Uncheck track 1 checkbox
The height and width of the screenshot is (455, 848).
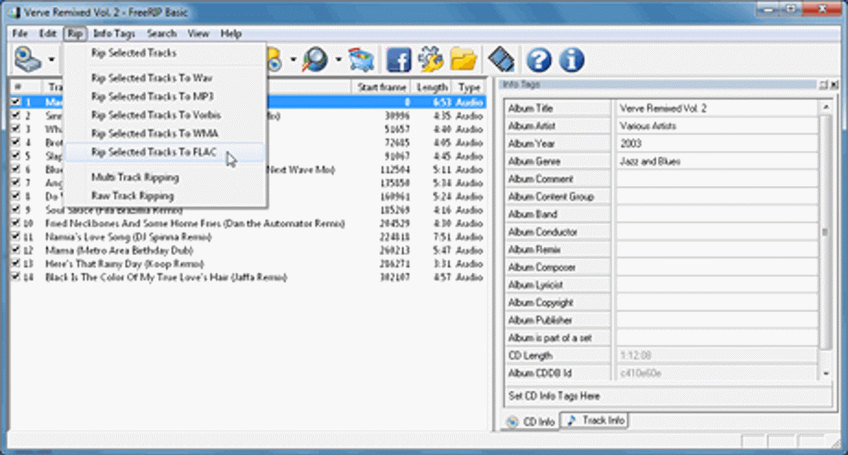[x=17, y=102]
